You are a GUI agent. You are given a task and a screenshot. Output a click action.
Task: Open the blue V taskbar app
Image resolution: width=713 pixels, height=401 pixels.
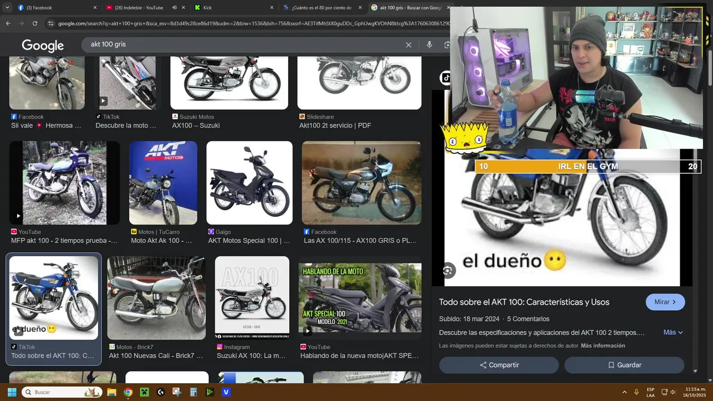pos(226,392)
